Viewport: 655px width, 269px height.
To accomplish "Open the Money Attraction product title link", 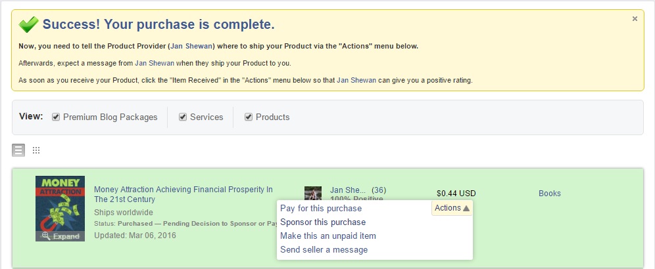I will click(x=183, y=194).
